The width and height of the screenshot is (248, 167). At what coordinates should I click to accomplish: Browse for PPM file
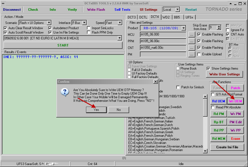tap(191, 41)
